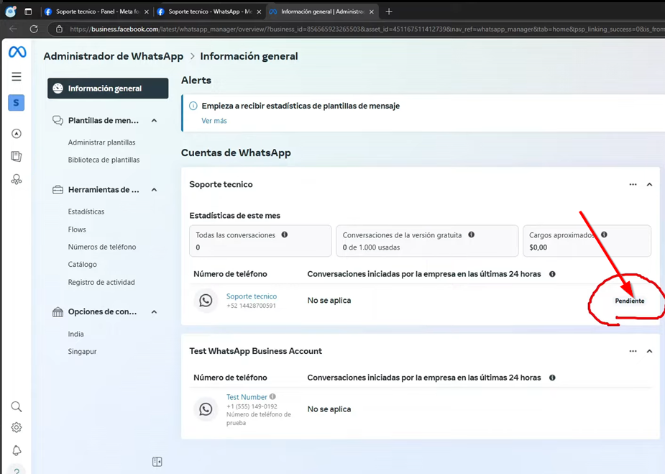The height and width of the screenshot is (474, 665).
Task: Click WhatsApp icon for Test Number row
Action: (x=206, y=409)
